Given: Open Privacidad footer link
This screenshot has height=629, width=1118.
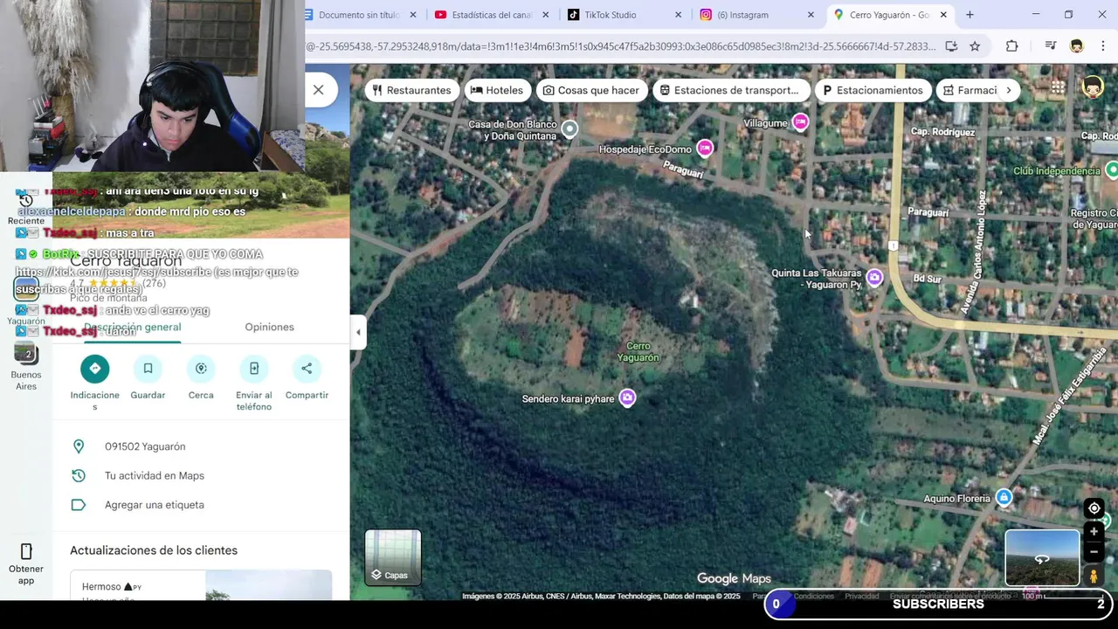Looking at the screenshot, I should pyautogui.click(x=861, y=596).
